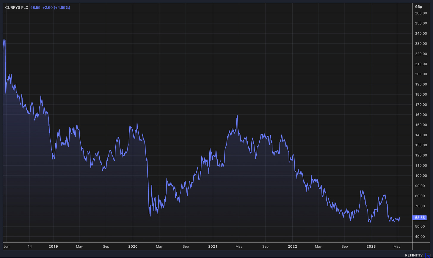This screenshot has height=258, width=433.
Task: Click the Jun label on the time axis
Action: tap(6, 246)
